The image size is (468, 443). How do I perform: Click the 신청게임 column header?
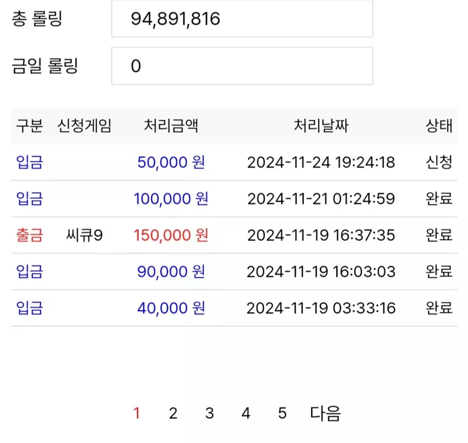[84, 126]
